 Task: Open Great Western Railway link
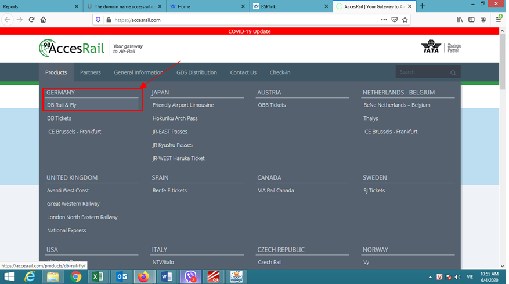point(73,203)
